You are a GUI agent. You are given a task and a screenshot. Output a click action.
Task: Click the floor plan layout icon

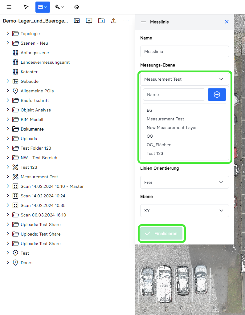tap(77, 21)
